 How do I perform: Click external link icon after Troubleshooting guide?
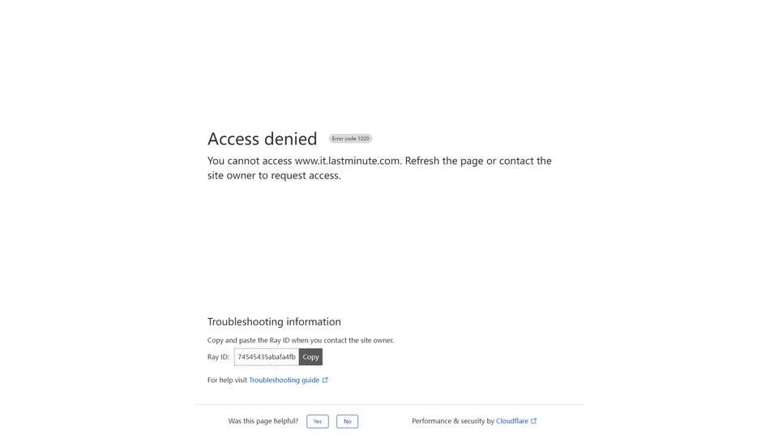(x=325, y=380)
